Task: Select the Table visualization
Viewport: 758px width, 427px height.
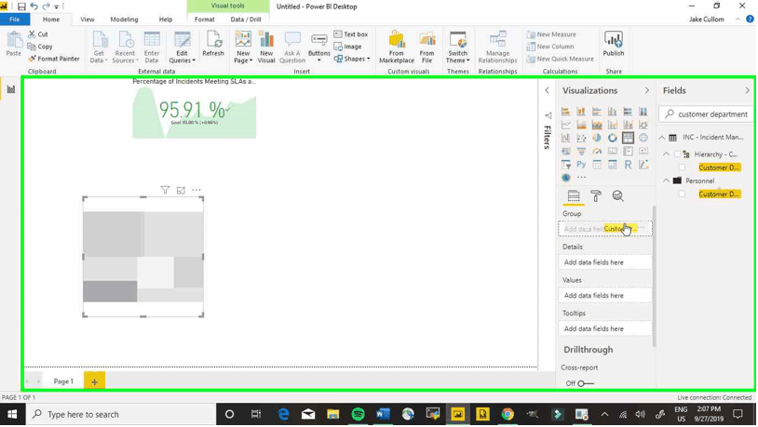Action: (x=597, y=165)
